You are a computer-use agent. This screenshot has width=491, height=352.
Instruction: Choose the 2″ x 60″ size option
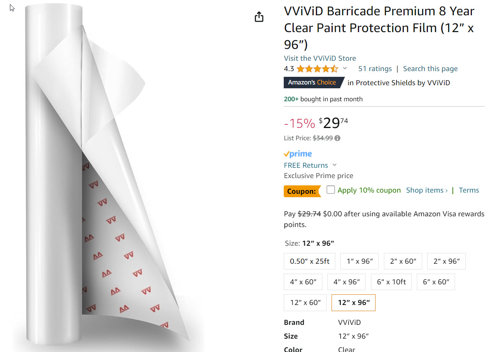point(403,261)
